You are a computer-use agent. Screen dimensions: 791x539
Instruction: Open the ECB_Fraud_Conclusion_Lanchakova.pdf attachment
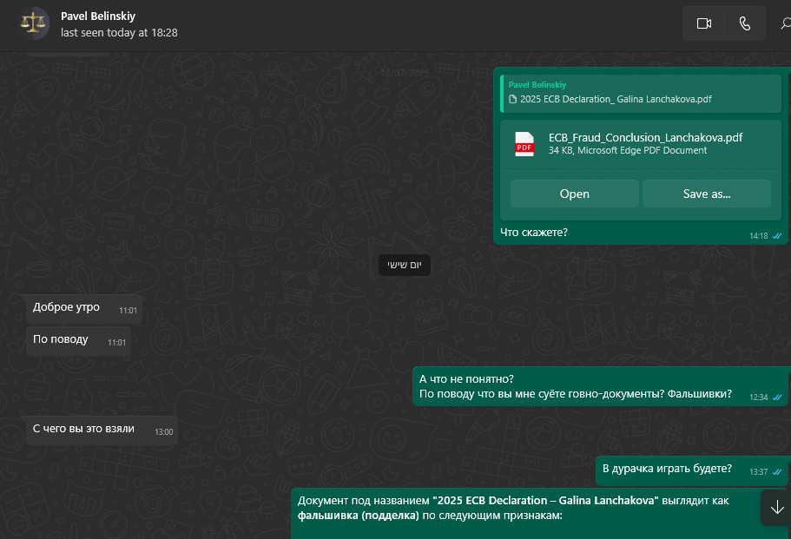pyautogui.click(x=574, y=194)
